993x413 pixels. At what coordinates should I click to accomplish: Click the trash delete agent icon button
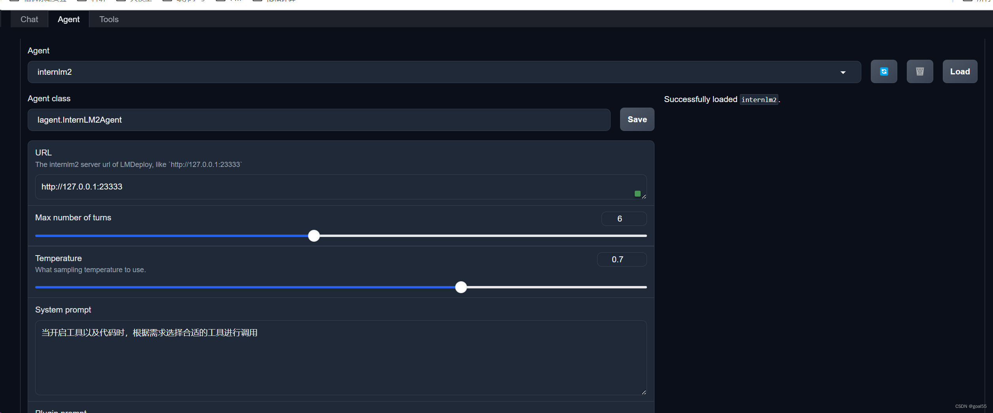(x=919, y=72)
